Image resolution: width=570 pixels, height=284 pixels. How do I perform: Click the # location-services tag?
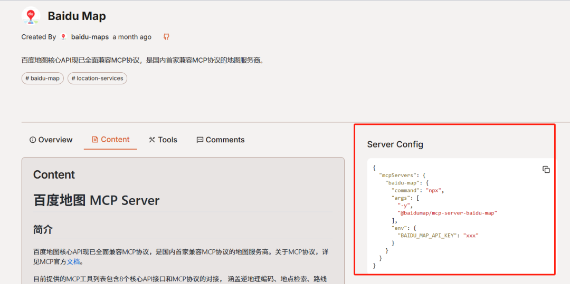pos(98,79)
